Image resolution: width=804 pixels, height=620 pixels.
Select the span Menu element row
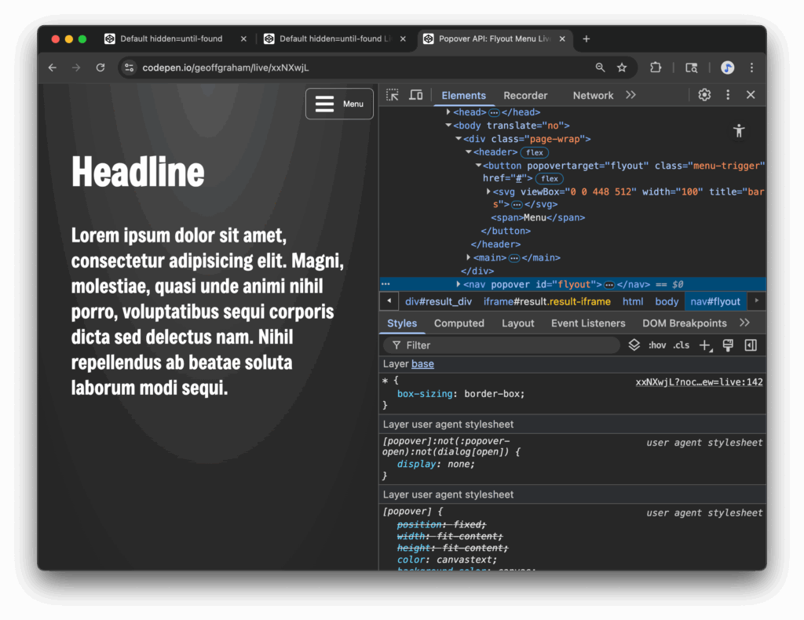click(537, 217)
